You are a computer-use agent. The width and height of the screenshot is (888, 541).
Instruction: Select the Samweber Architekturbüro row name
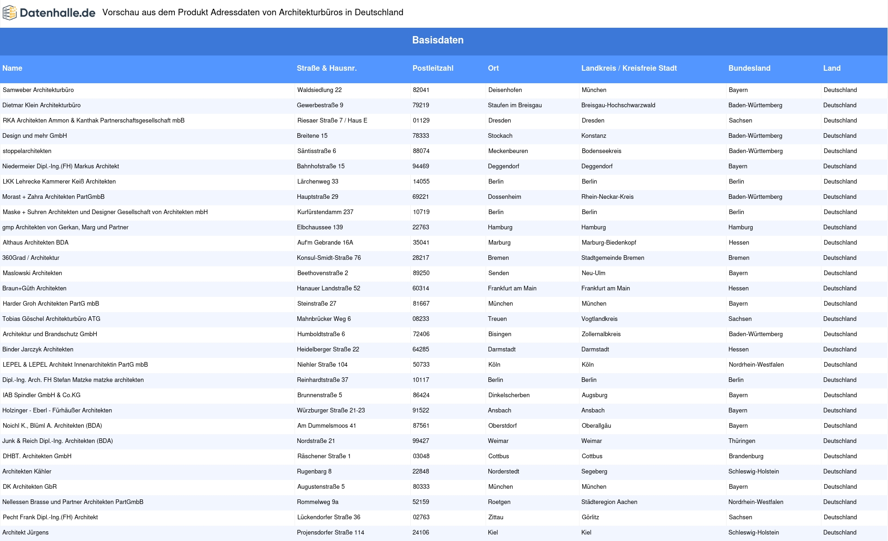click(x=38, y=90)
